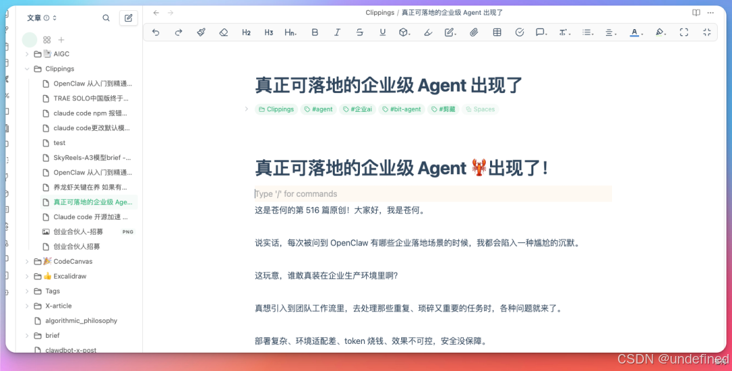Navigate forward with right arrow
The width and height of the screenshot is (732, 371).
170,13
